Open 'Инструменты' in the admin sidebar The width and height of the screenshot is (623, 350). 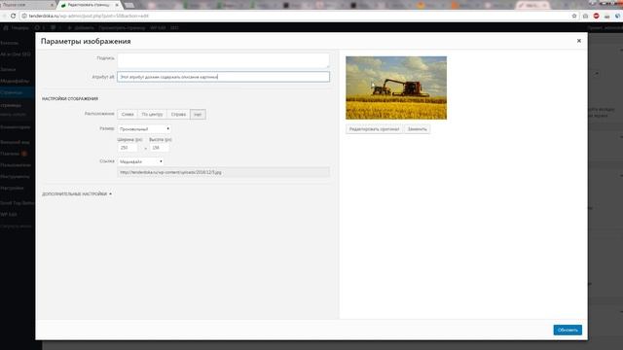pos(16,177)
